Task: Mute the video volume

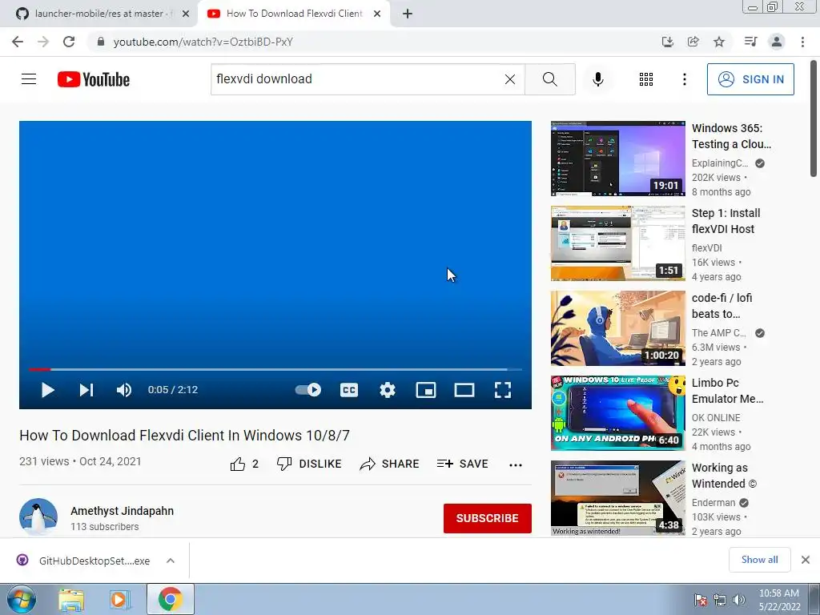Action: (x=124, y=390)
